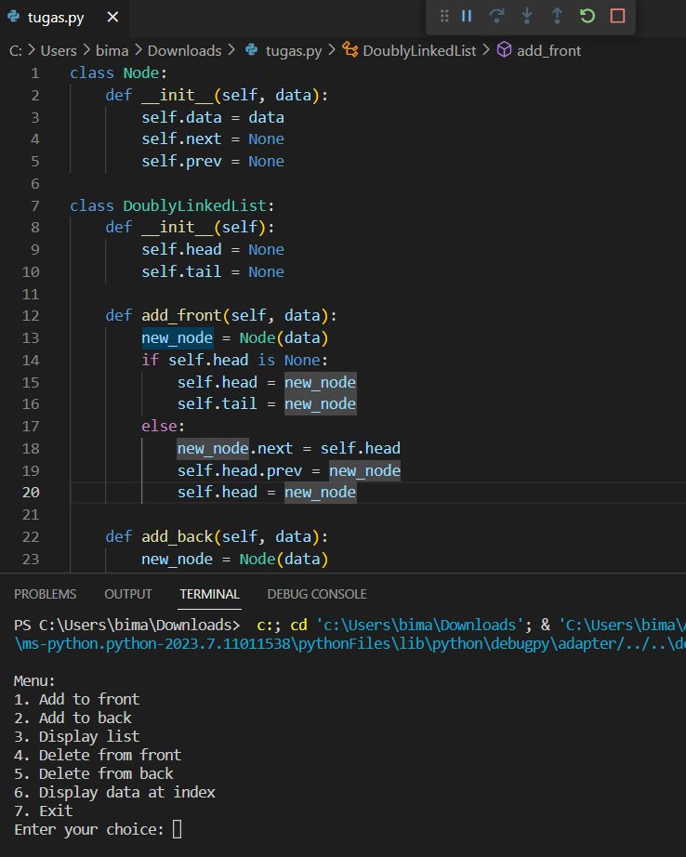Select the TERMINAL panel tab
The height and width of the screenshot is (857, 686).
210,594
